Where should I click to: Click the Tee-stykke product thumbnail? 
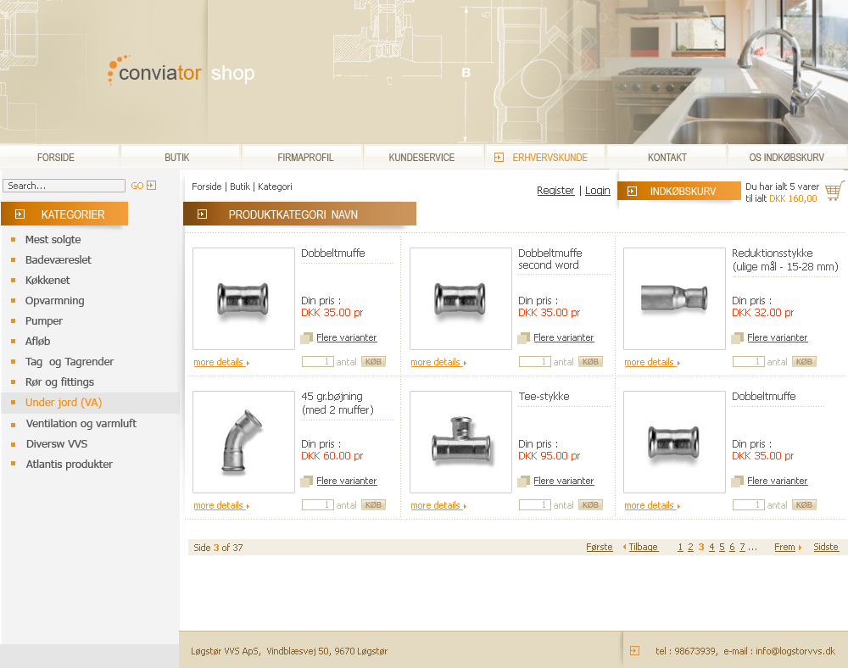[x=460, y=442]
